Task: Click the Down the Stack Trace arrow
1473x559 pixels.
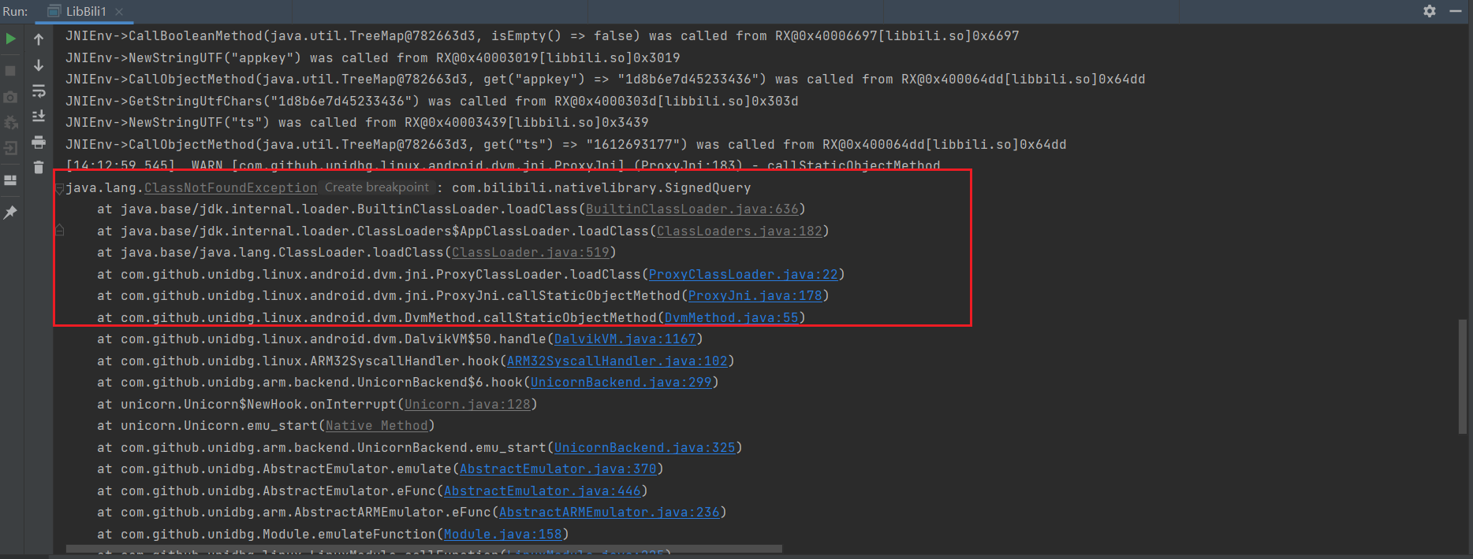Action: point(39,65)
